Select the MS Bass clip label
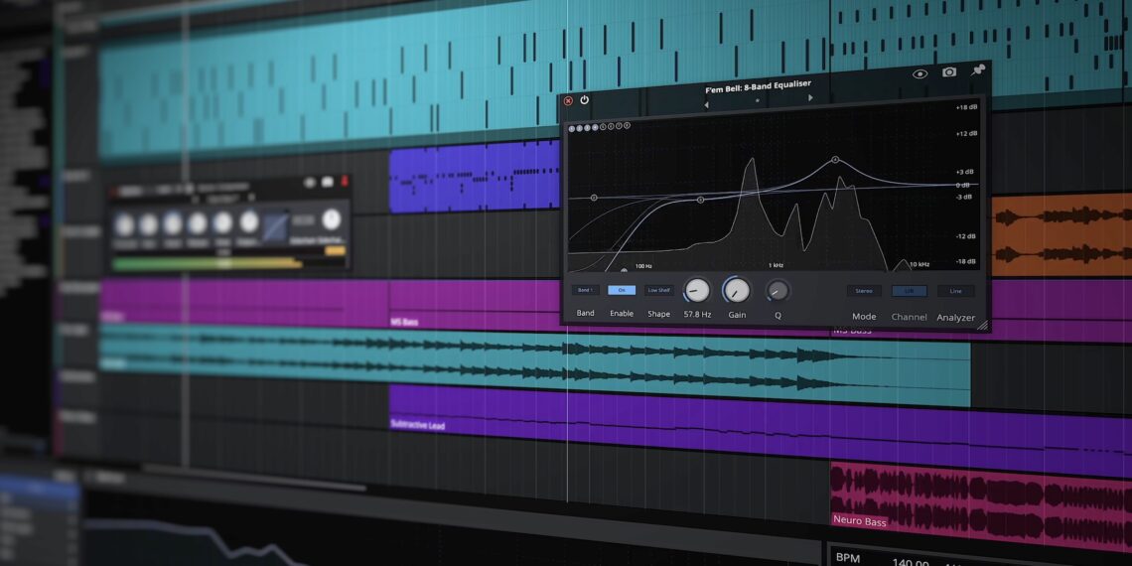Viewport: 1132px width, 566px height. (404, 322)
